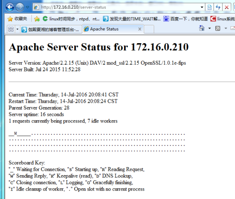Open the recent pages dropdown beside forward button
235x199 pixels.
click(28, 7)
